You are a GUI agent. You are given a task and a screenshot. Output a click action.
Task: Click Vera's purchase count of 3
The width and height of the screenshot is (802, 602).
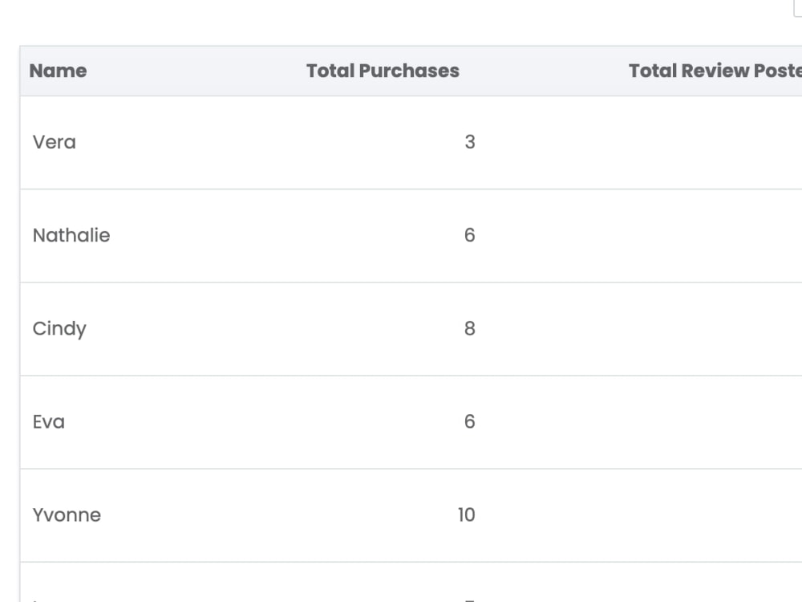pyautogui.click(x=472, y=141)
